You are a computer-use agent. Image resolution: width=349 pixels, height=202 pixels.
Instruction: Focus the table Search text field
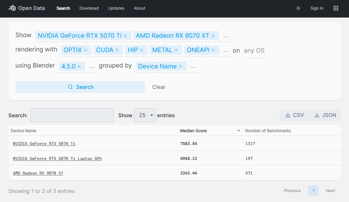(72, 115)
